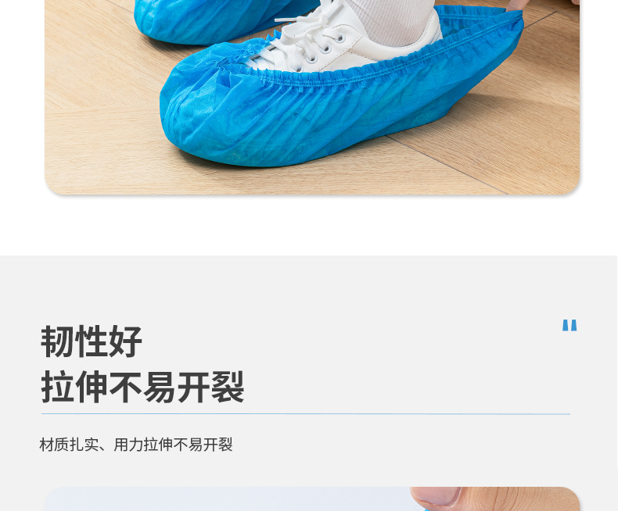
Task: Click the thin blue divider line under the heading
Action: [x=306, y=414]
